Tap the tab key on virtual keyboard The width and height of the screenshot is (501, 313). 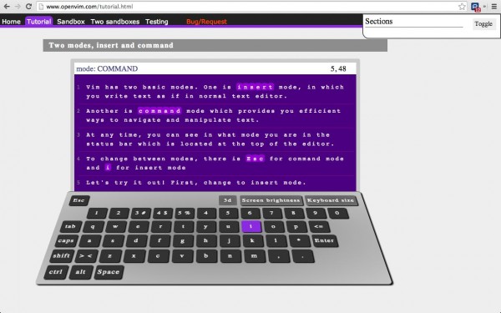[71, 226]
